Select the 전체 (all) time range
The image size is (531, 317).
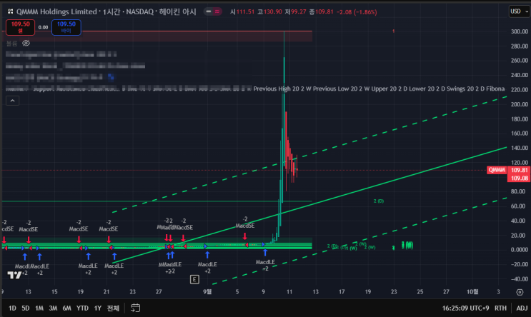click(113, 308)
